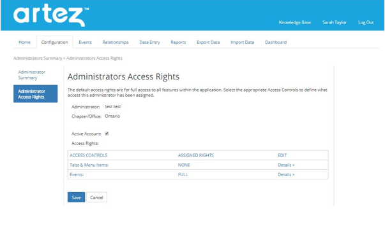
Task: Open the Knowledge Base link
Action: click(295, 22)
